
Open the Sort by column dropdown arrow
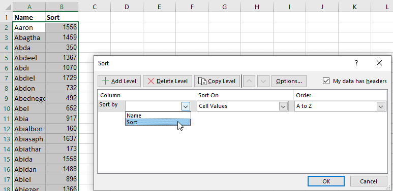pyautogui.click(x=186, y=106)
